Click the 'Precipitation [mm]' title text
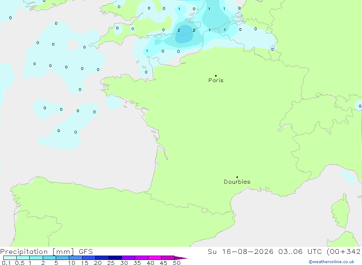362x265 pixels. [x=37, y=252]
